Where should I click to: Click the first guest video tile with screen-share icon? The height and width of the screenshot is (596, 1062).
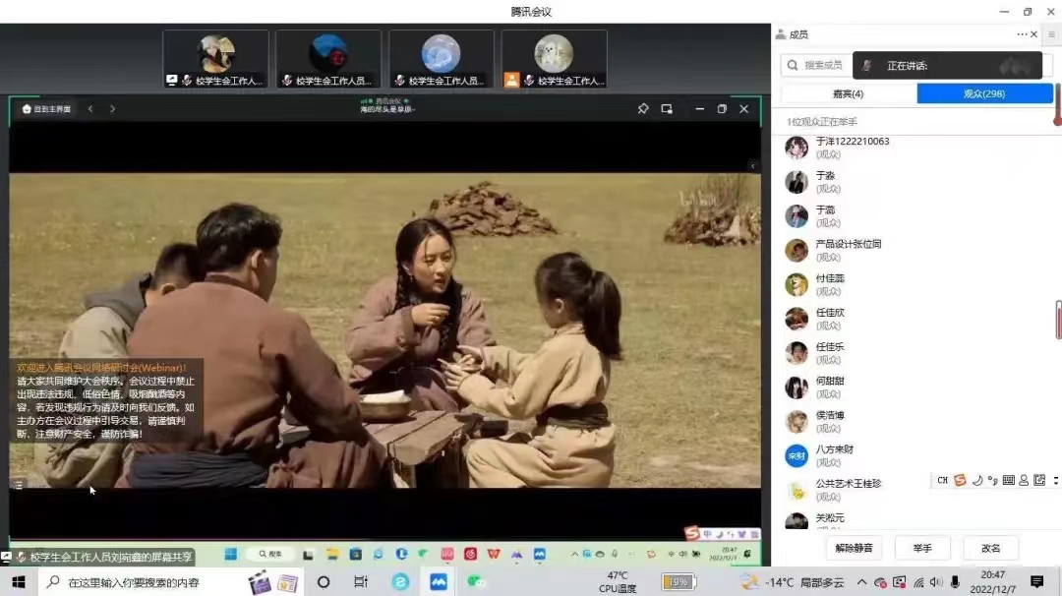tap(215, 60)
